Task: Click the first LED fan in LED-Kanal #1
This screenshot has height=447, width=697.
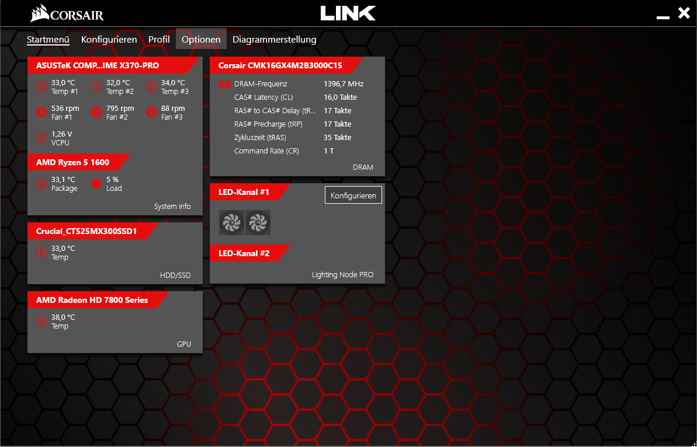Action: tap(231, 222)
